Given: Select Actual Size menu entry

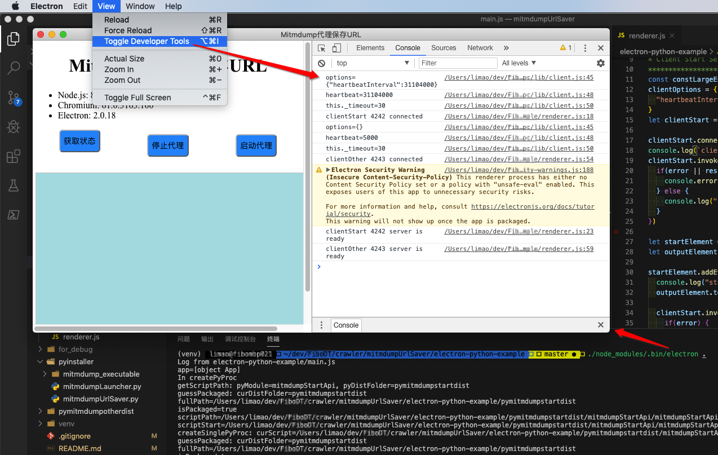Looking at the screenshot, I should (160, 59).
